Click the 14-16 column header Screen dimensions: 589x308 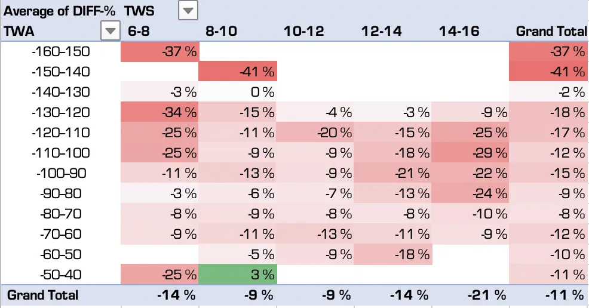click(x=459, y=31)
